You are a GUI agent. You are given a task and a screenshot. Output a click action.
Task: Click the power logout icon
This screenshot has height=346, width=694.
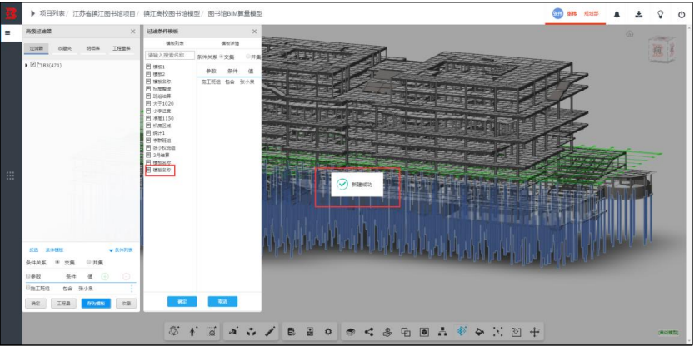tap(682, 14)
